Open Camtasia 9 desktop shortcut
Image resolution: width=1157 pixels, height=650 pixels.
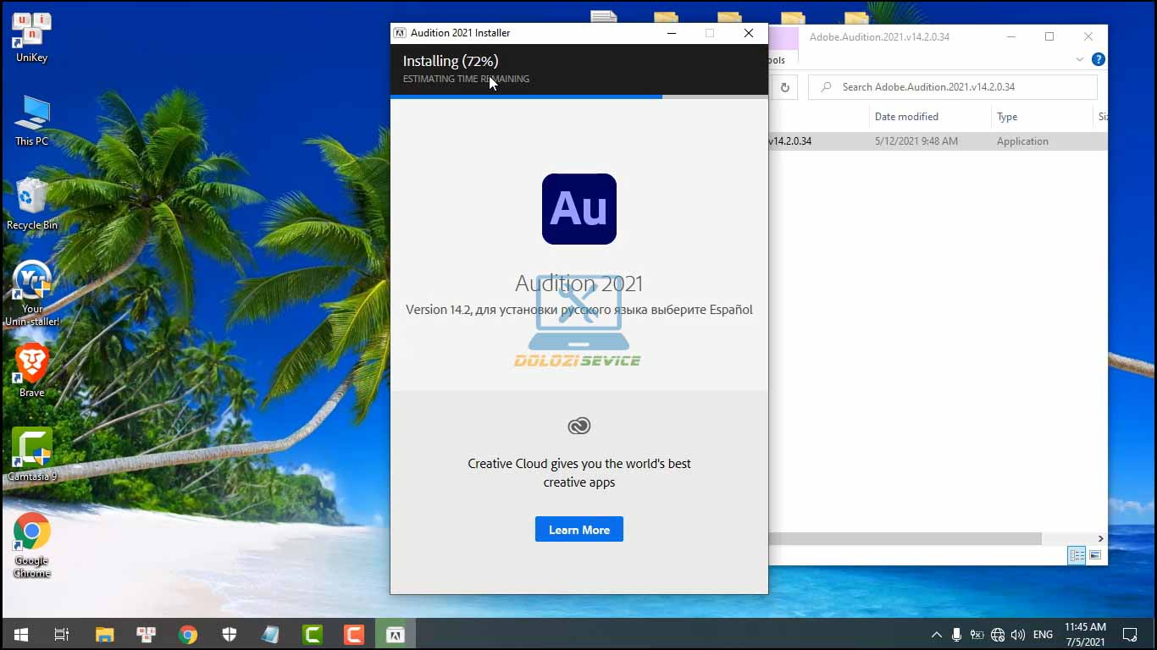[32, 449]
